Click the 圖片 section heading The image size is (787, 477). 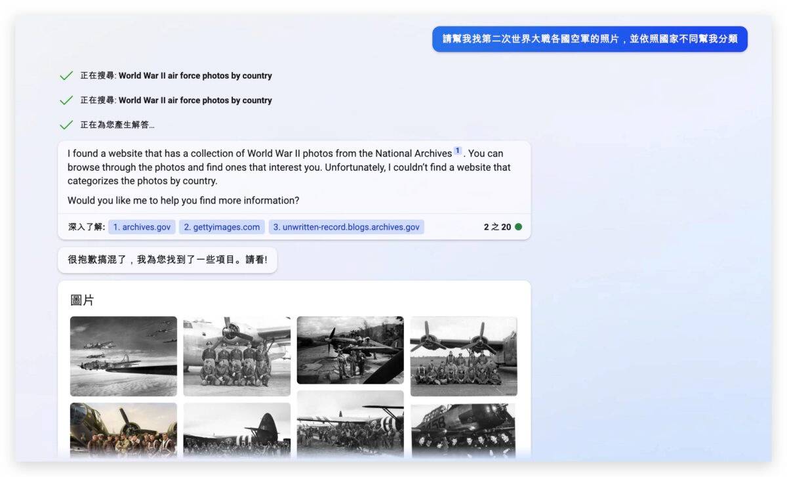coord(83,301)
